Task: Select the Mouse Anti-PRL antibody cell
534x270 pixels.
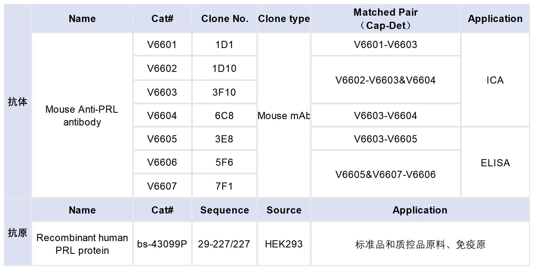Action: click(82, 116)
